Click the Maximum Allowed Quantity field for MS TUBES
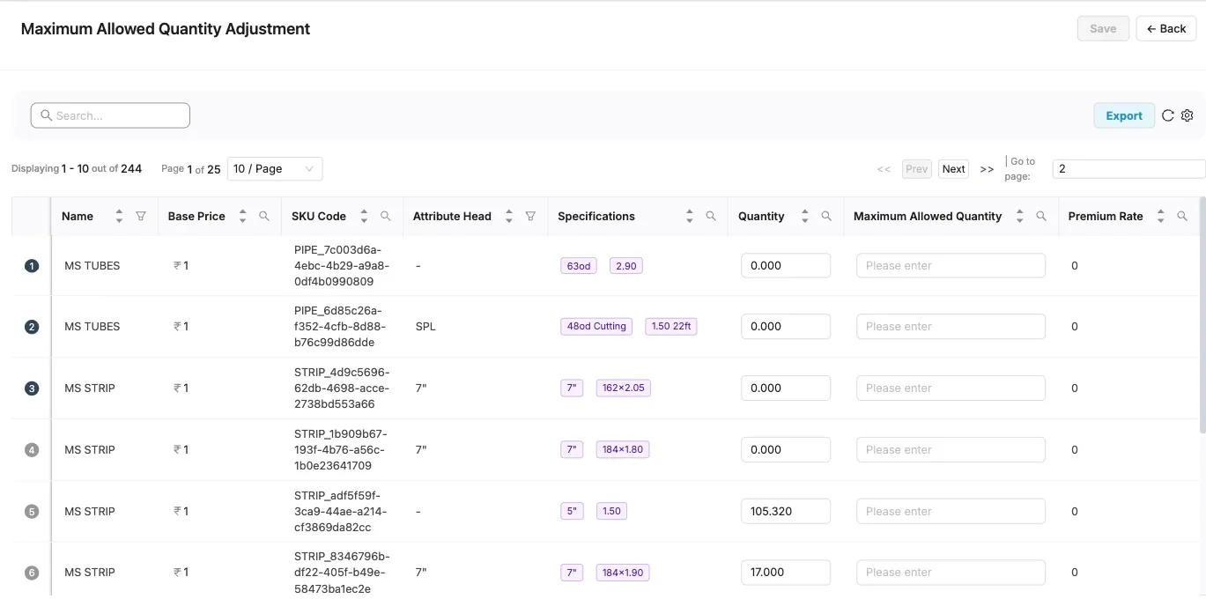The width and height of the screenshot is (1206, 599). (x=951, y=265)
